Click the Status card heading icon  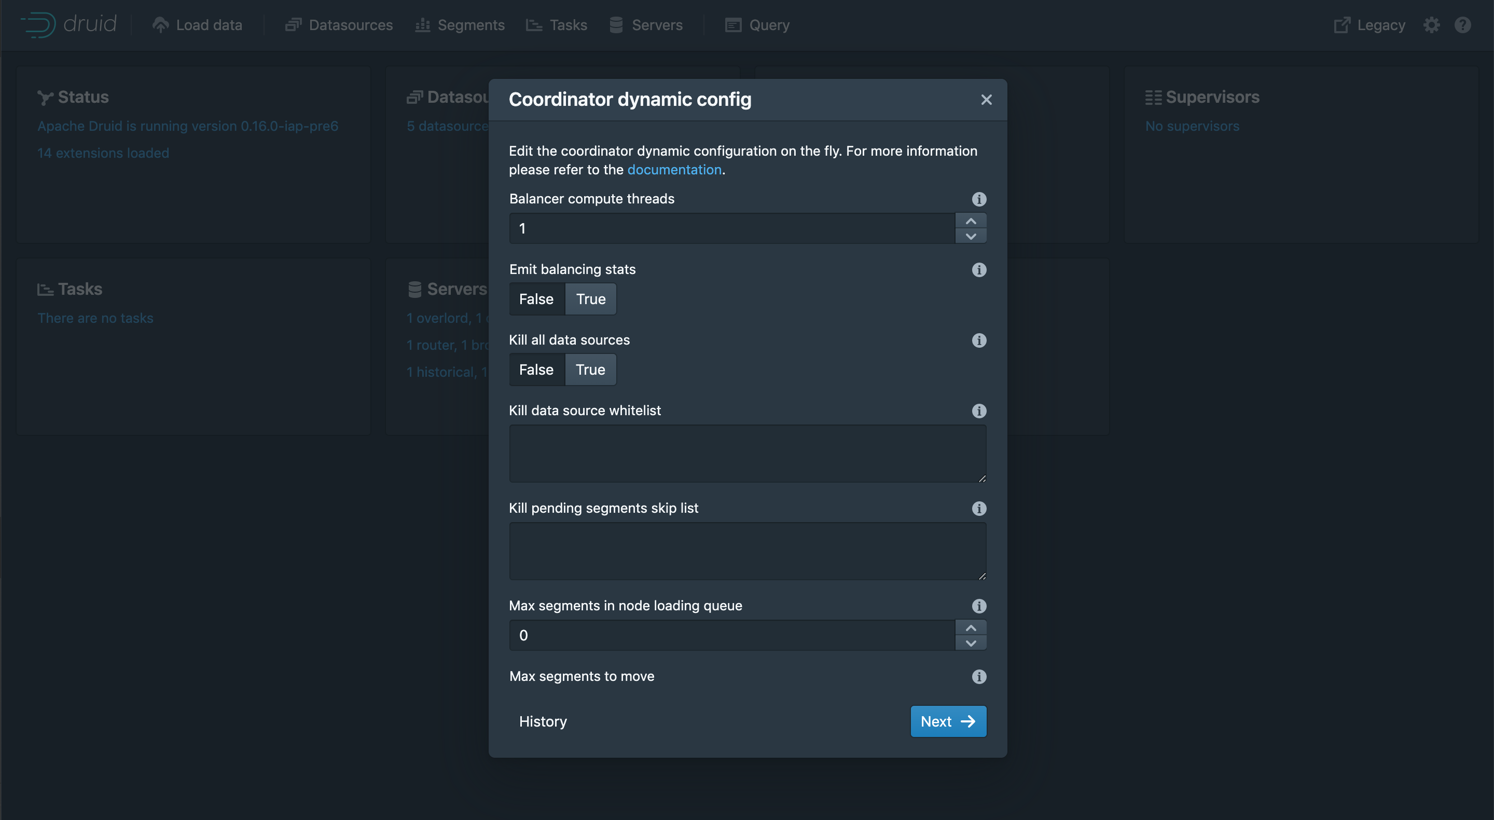coord(45,98)
